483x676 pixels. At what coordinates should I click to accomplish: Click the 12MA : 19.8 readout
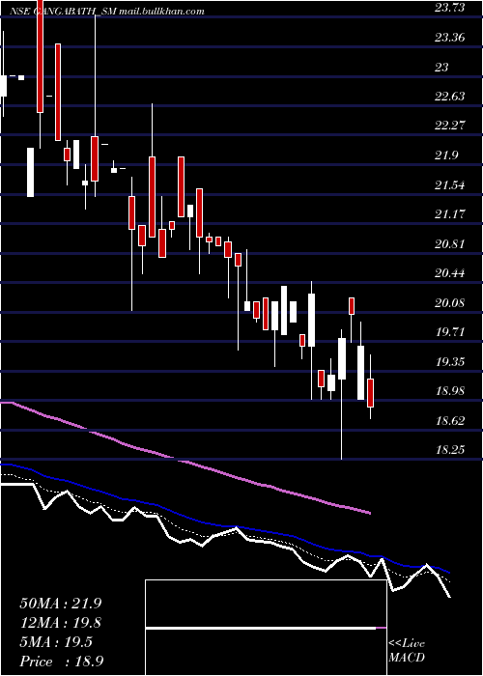point(61,623)
